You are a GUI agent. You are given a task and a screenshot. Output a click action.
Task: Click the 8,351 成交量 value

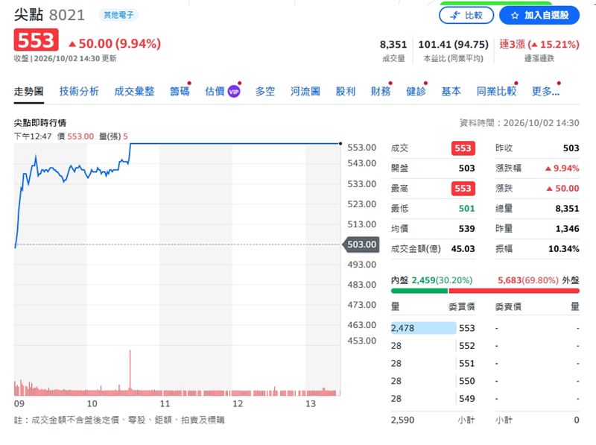[x=393, y=45]
